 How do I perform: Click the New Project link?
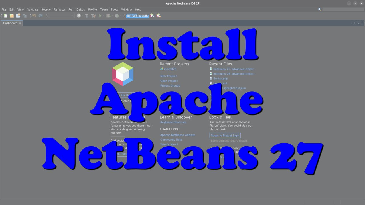[x=168, y=76]
